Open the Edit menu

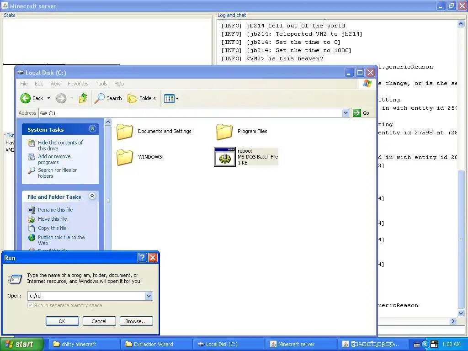(x=39, y=84)
